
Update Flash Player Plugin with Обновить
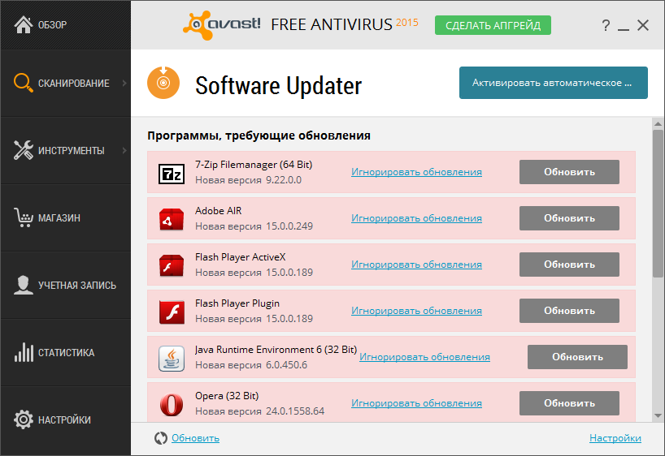[x=569, y=310]
